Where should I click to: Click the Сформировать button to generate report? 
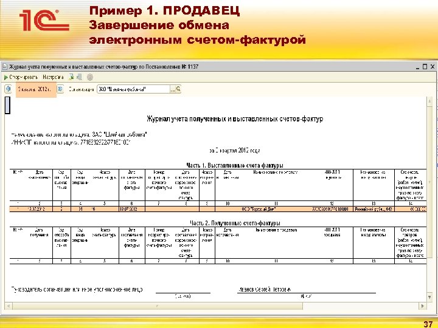[x=21, y=77]
